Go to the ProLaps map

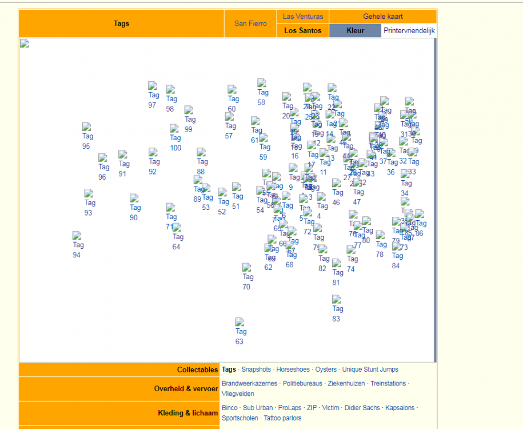(290, 408)
